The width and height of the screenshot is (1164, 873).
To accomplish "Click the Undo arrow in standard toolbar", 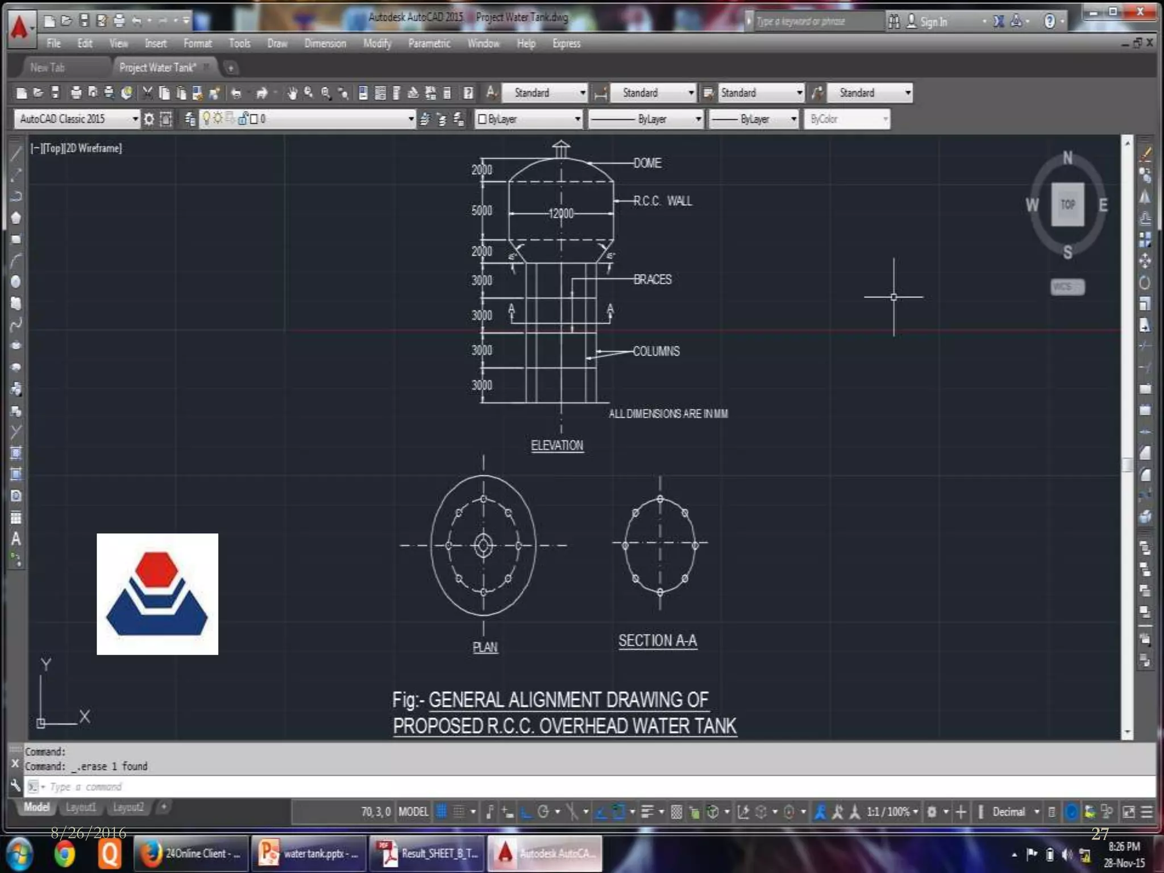I will coord(236,93).
